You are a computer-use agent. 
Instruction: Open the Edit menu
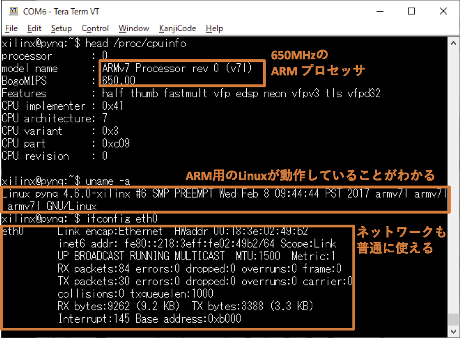(34, 28)
